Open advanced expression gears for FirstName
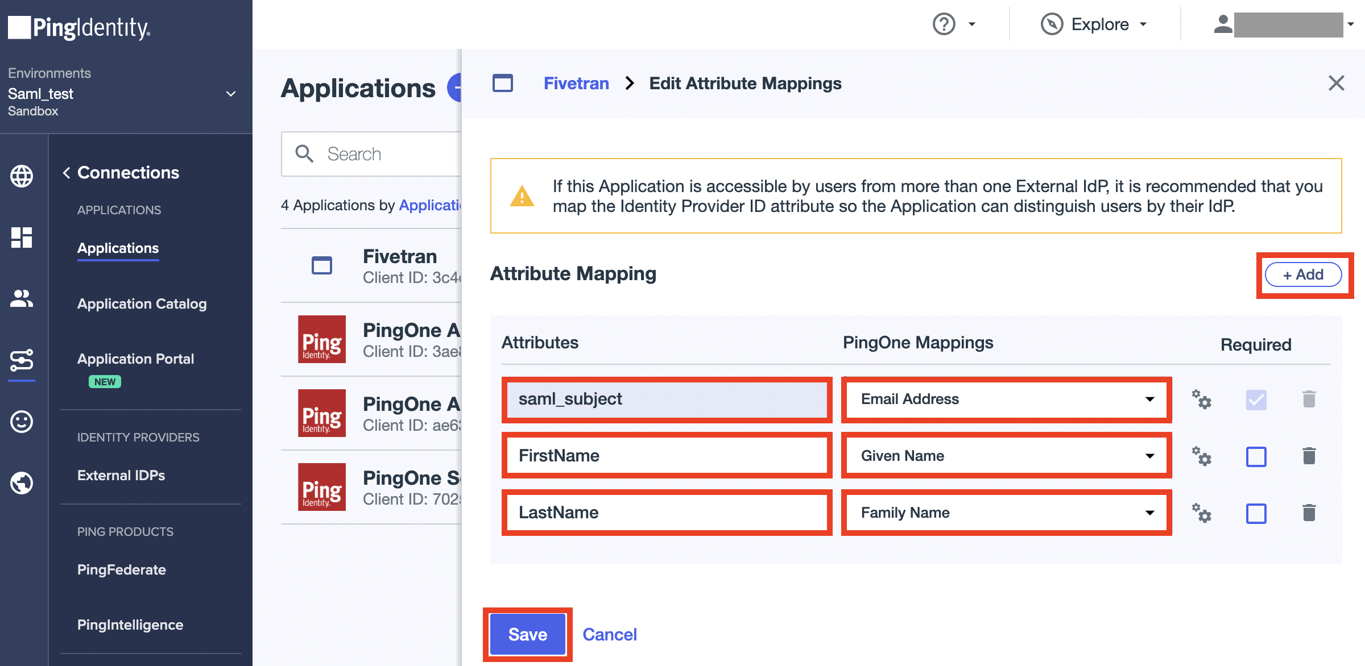Viewport: 1365px width, 666px height. pyautogui.click(x=1202, y=456)
